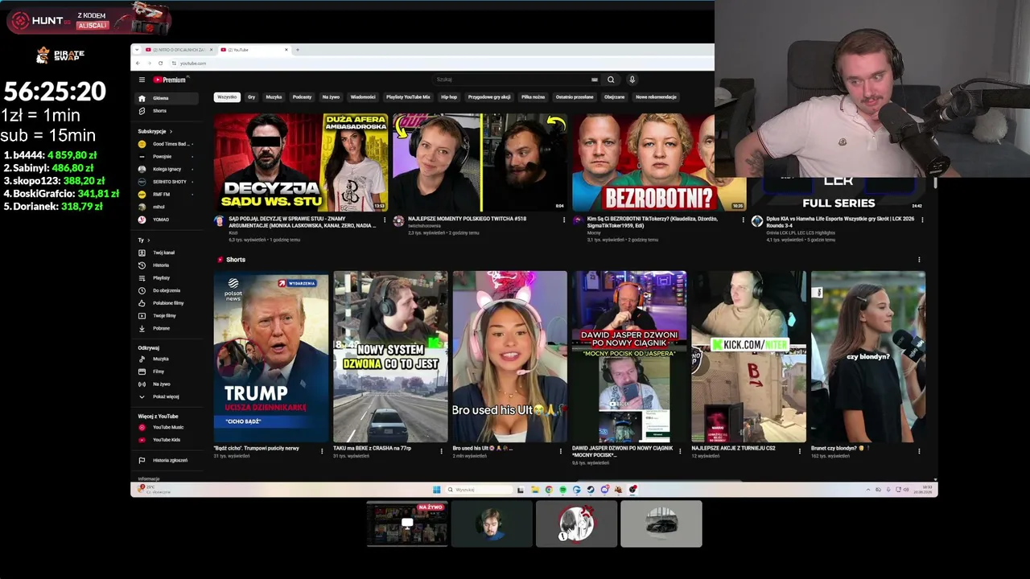Open the DECYZJA SĄDU WS. STU thumbnail
The image size is (1030, 579).
point(300,162)
